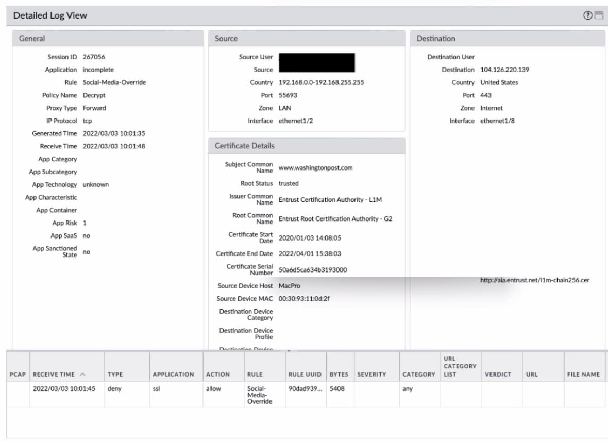Select the Bytes column header
This screenshot has height=442, width=608.
click(x=339, y=374)
